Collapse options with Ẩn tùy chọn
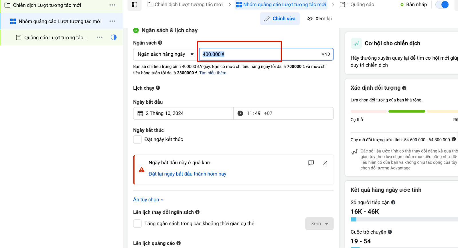This screenshot has height=248, width=458. tap(148, 199)
